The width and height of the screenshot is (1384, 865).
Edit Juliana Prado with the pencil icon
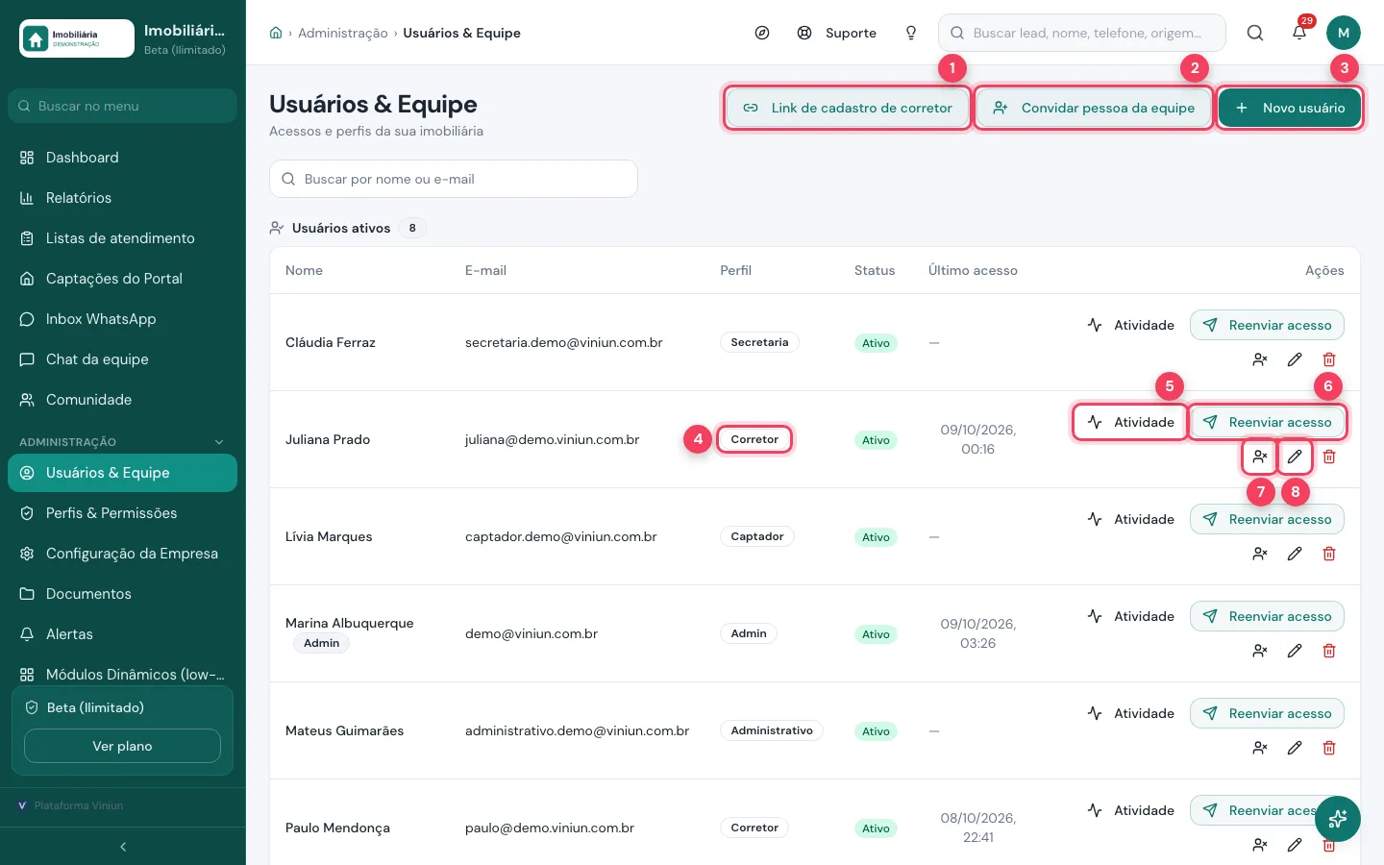coord(1295,457)
